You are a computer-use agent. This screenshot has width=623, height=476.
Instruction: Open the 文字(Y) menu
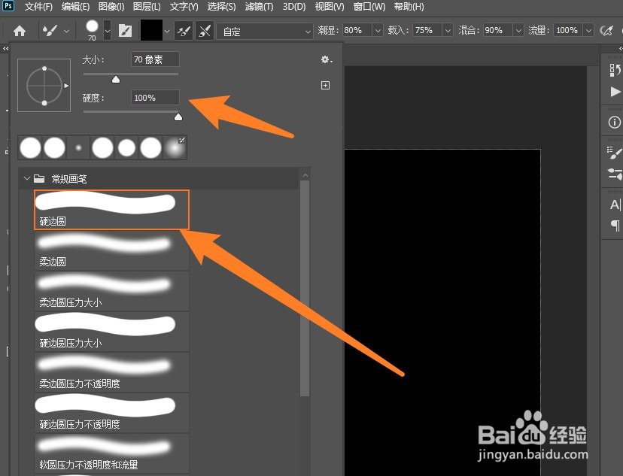[184, 7]
